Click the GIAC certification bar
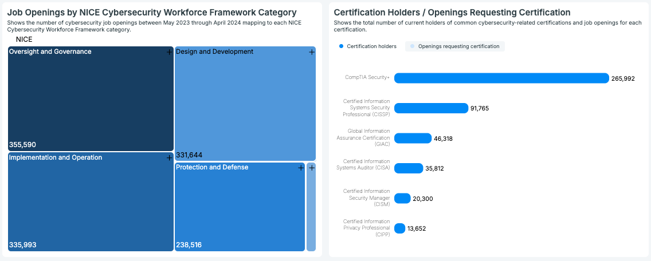651x261 pixels. point(413,139)
